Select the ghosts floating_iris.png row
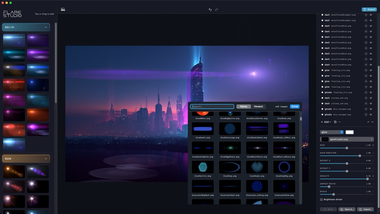 347,92
